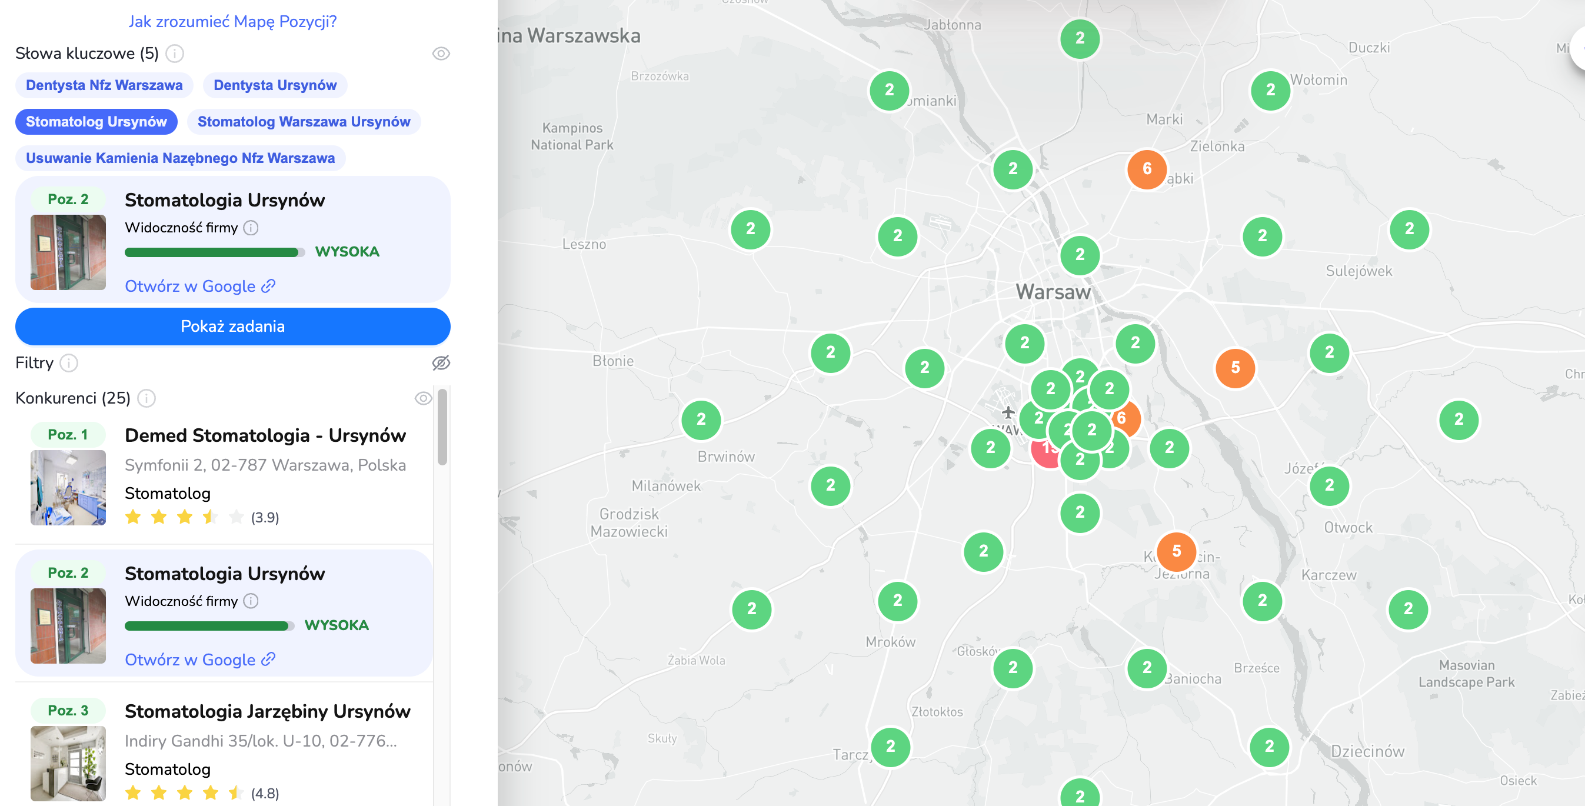Click the green 2 marker just north of Warsaw label
This screenshot has height=806, width=1585.
[x=1079, y=255]
